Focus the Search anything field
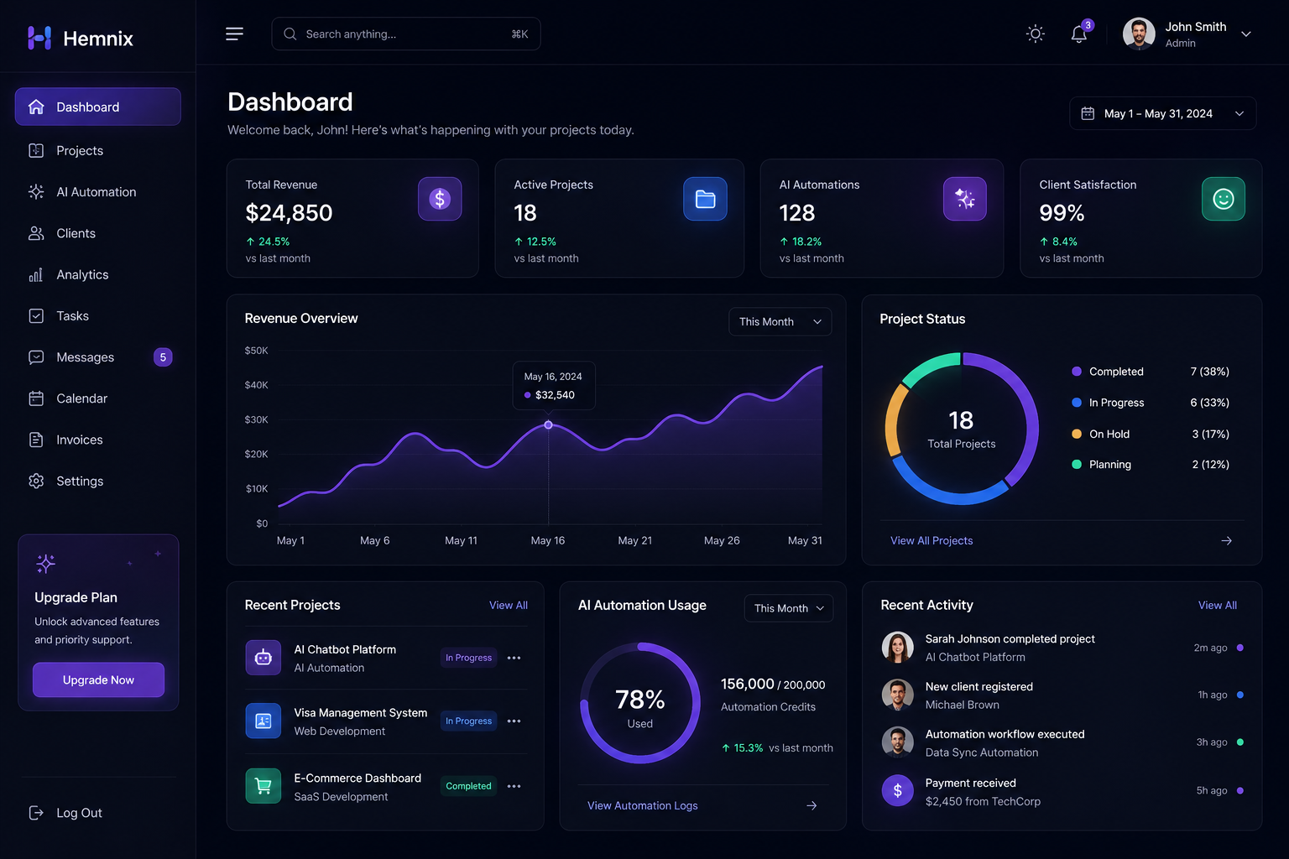 (406, 34)
